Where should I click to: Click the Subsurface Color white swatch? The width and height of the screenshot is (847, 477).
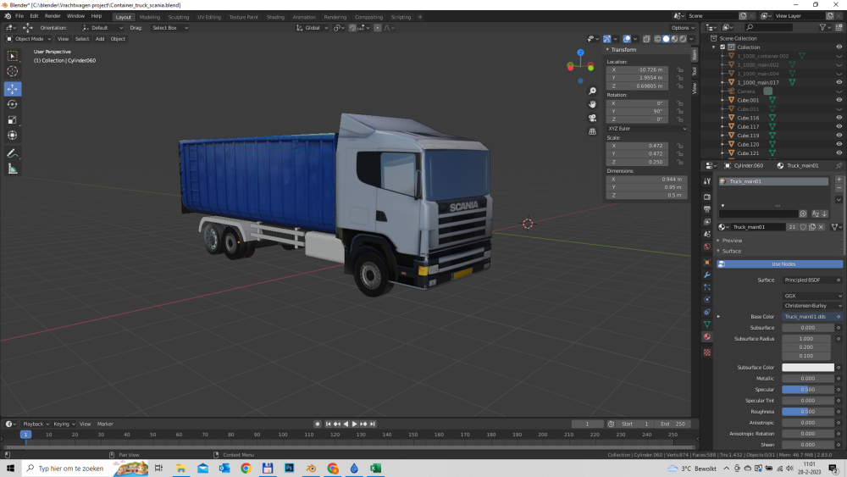click(807, 368)
